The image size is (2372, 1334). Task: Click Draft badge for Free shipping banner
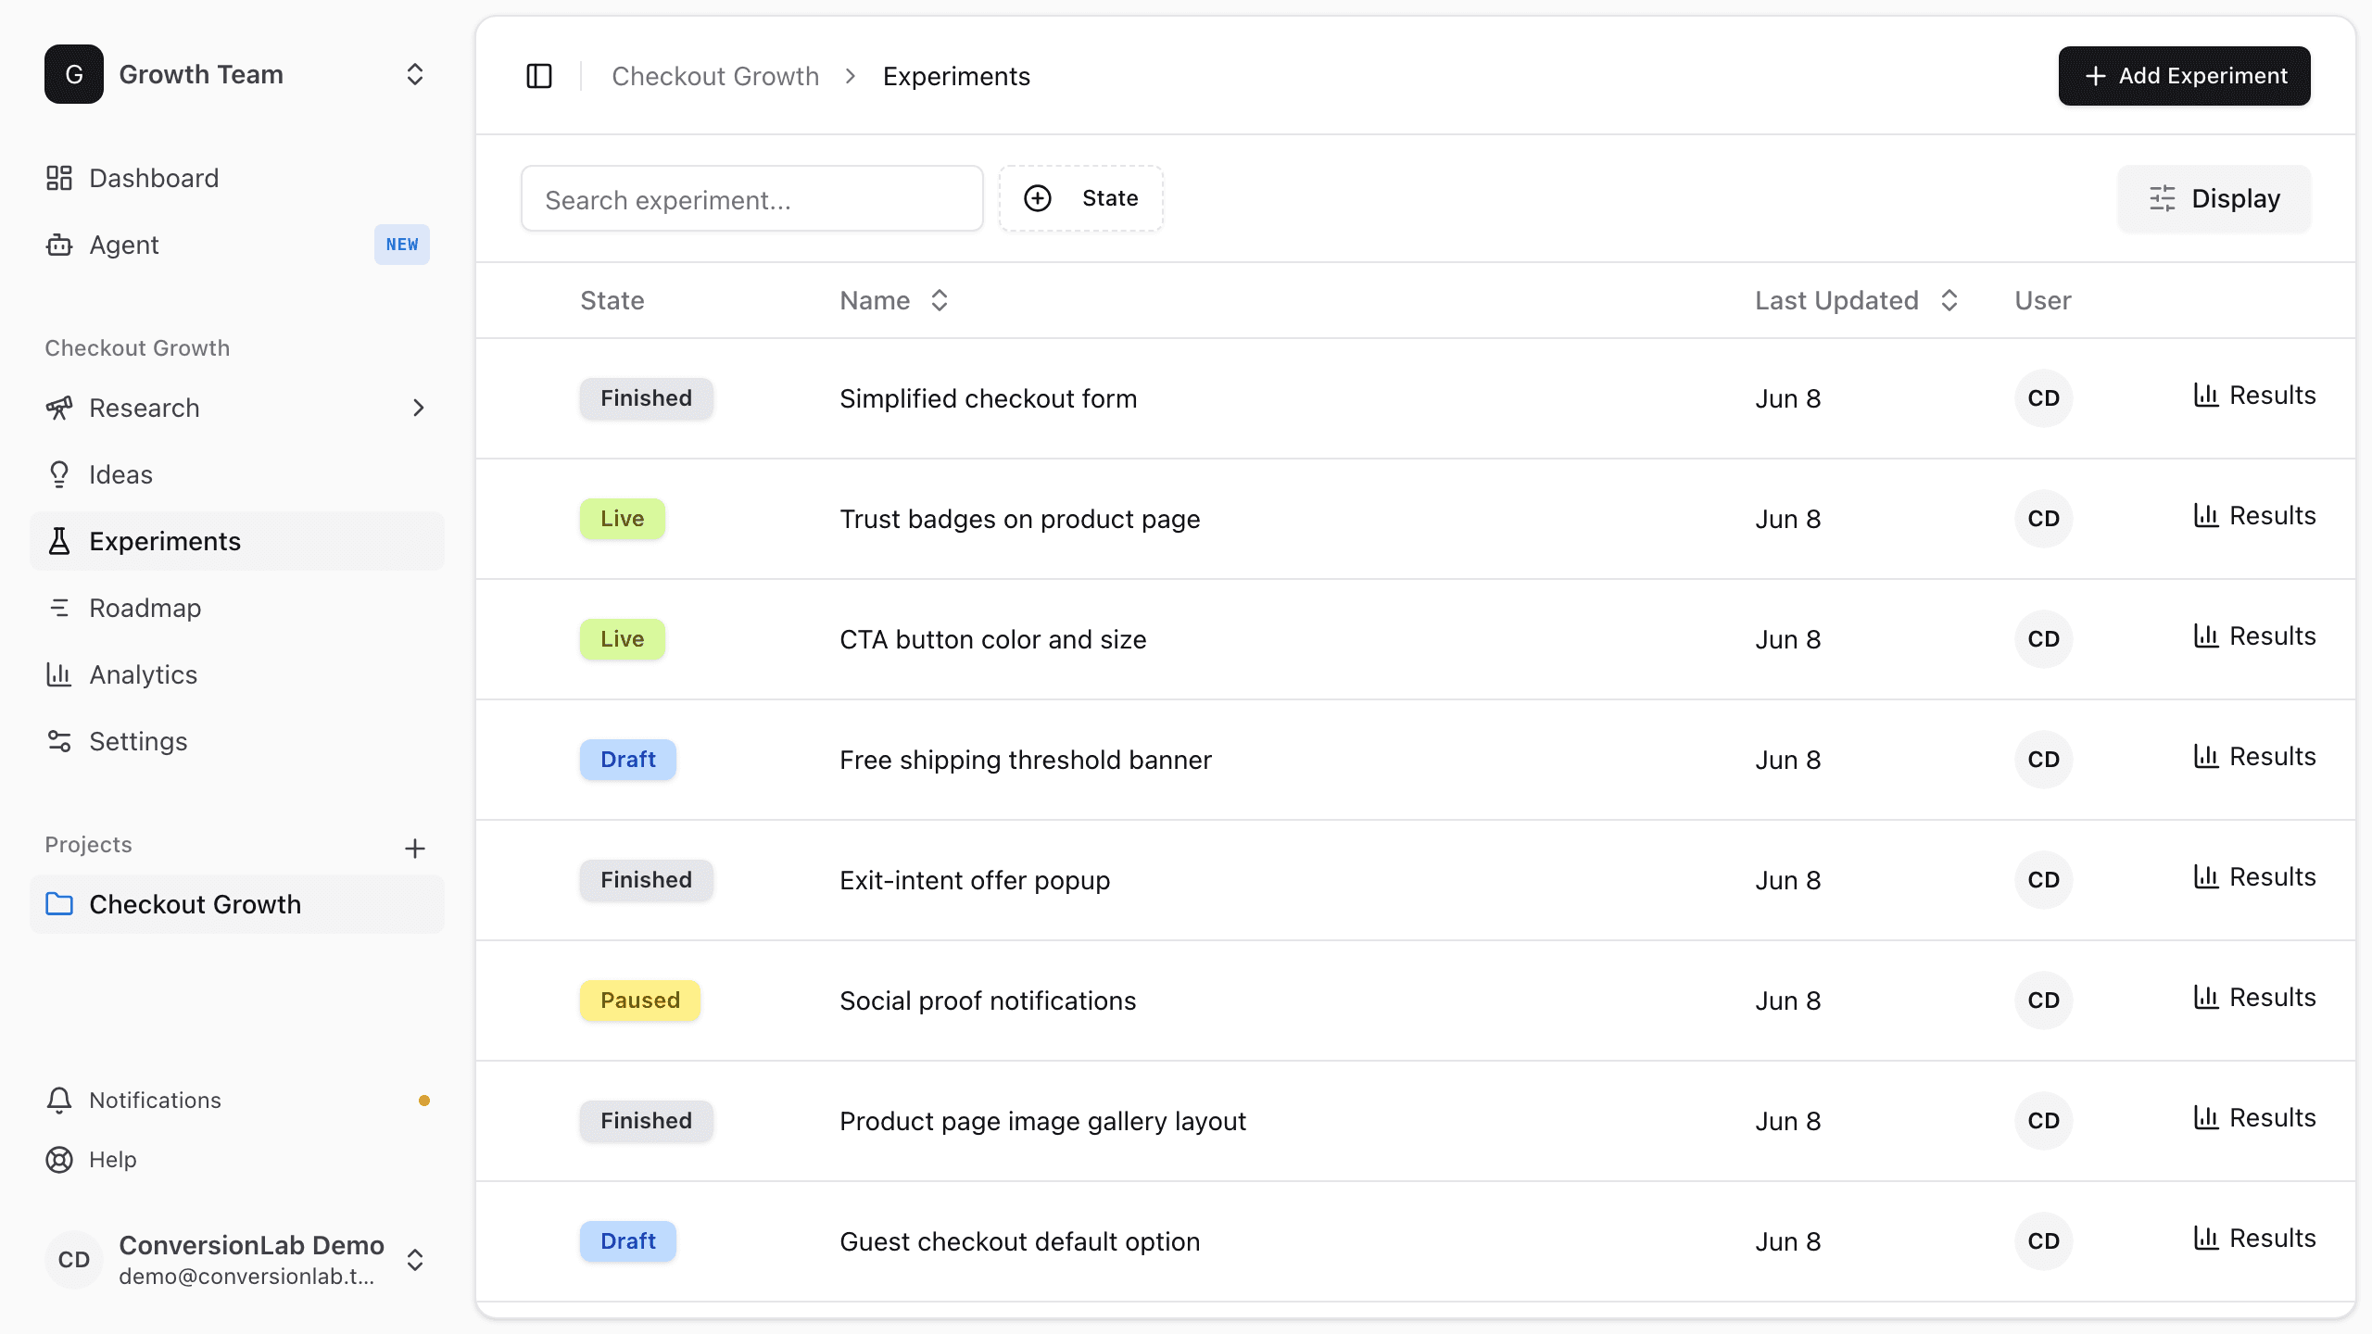(x=628, y=760)
